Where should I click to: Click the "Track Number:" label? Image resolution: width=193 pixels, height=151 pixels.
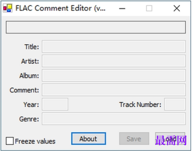[x=140, y=105]
